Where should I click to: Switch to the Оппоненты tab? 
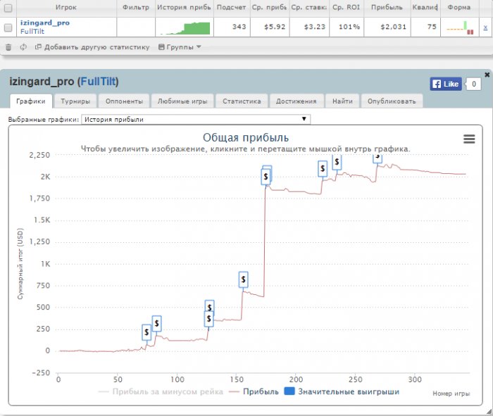point(124,101)
